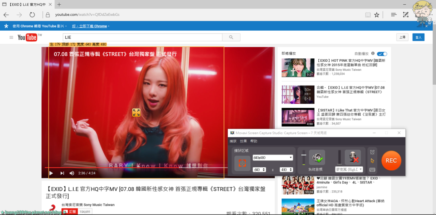Toggle cursor capture effects arrow icon
The height and width of the screenshot is (215, 436).
[x=372, y=161]
